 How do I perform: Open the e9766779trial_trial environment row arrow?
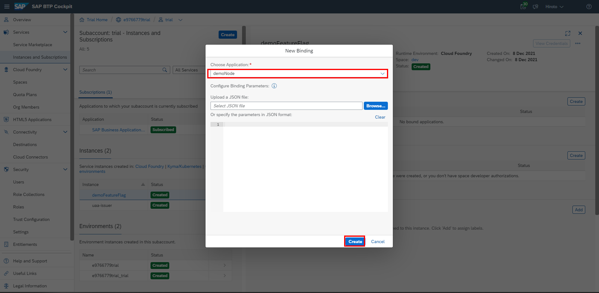(x=225, y=275)
